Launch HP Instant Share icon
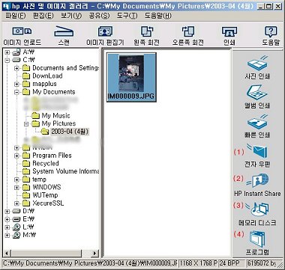The image size is (285, 270). [x=258, y=180]
